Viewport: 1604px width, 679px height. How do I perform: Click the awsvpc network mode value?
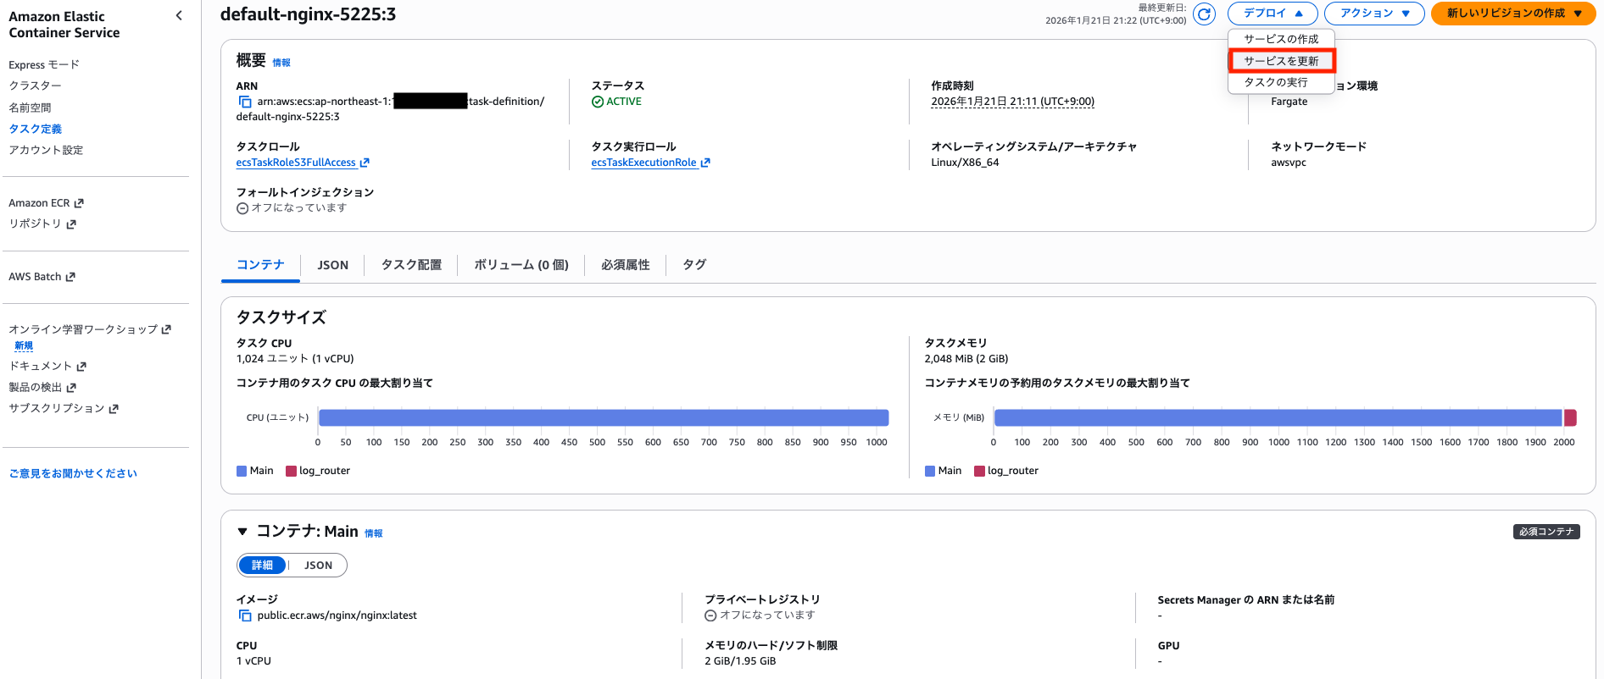point(1289,163)
